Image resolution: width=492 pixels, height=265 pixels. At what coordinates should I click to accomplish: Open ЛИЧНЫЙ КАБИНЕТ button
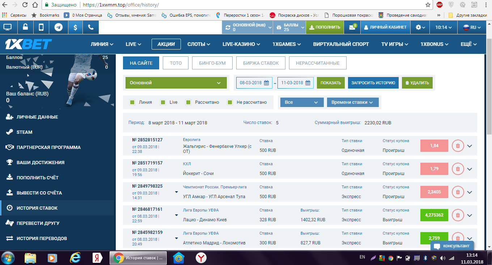[385, 27]
